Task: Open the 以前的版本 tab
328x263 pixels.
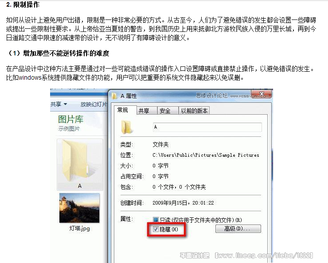Action: [194, 111]
